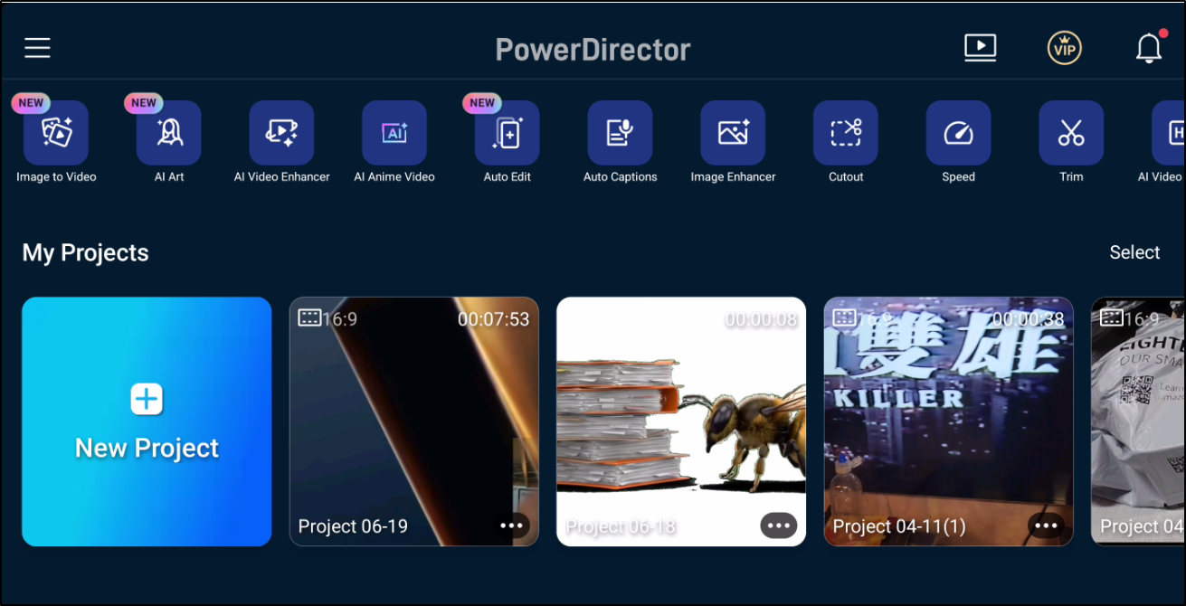The width and height of the screenshot is (1186, 606).
Task: Open the Trim scissors tool
Action: click(x=1071, y=133)
